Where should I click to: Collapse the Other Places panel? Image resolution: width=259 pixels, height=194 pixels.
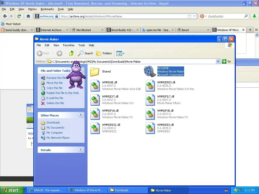pos(81,115)
